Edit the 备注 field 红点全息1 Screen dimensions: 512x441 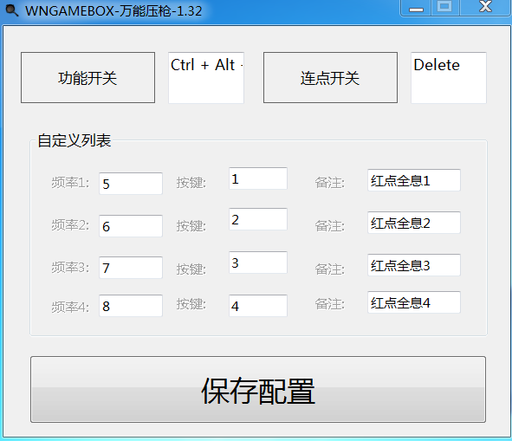point(414,180)
